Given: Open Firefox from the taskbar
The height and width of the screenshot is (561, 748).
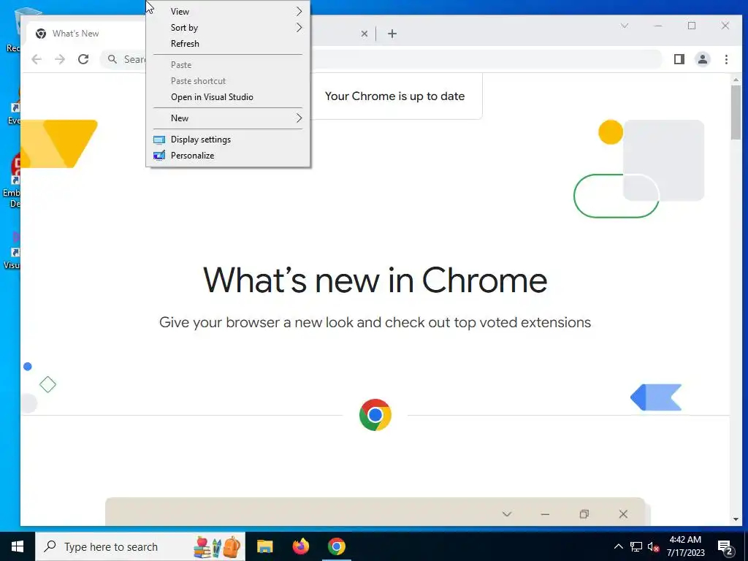Looking at the screenshot, I should (x=300, y=546).
